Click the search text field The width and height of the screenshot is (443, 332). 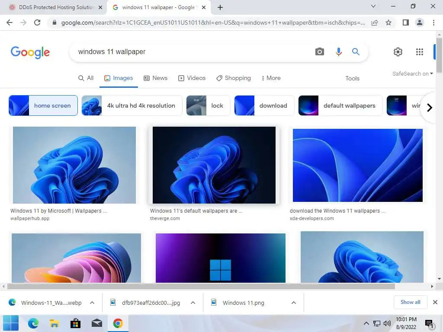tap(192, 52)
